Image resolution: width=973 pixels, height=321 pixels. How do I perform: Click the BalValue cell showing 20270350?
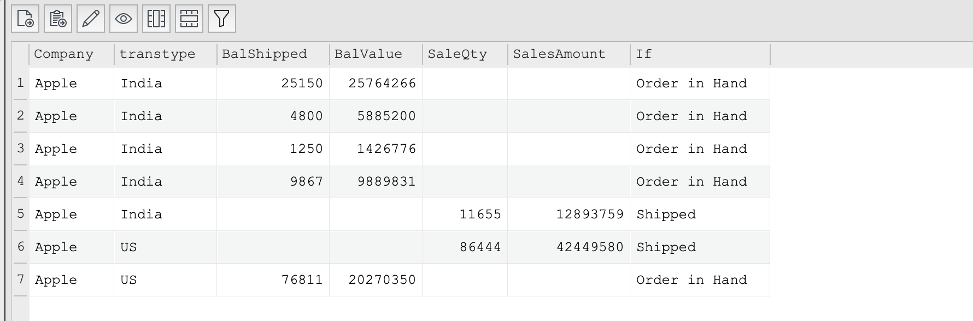[376, 280]
